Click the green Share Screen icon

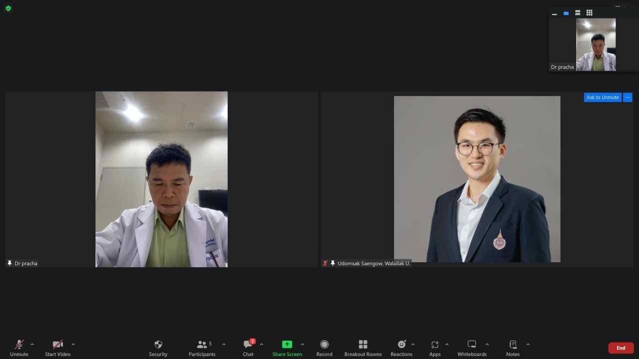[287, 345]
